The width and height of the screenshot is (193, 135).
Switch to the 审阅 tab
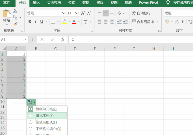pyautogui.click(x=100, y=2)
